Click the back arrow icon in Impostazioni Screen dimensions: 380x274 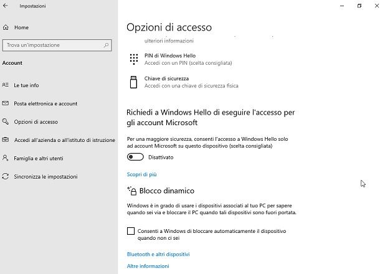point(6,6)
